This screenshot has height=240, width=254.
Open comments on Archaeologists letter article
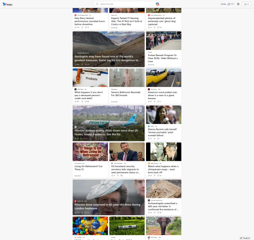coord(158,213)
